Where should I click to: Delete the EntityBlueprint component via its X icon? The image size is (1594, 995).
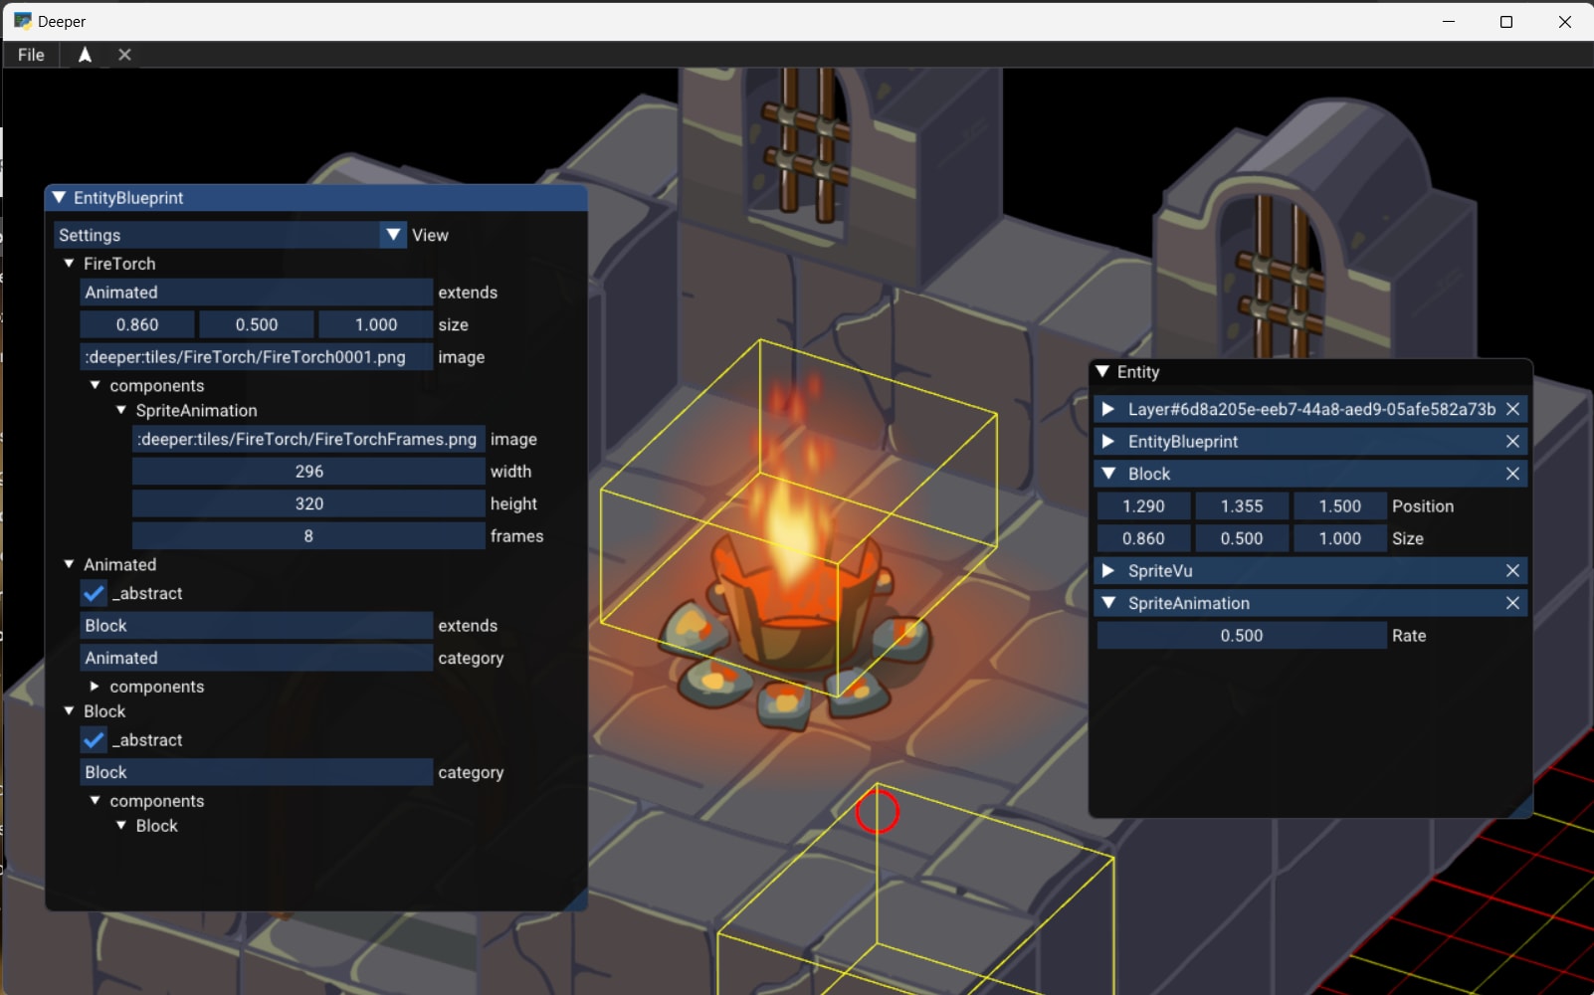click(1513, 442)
